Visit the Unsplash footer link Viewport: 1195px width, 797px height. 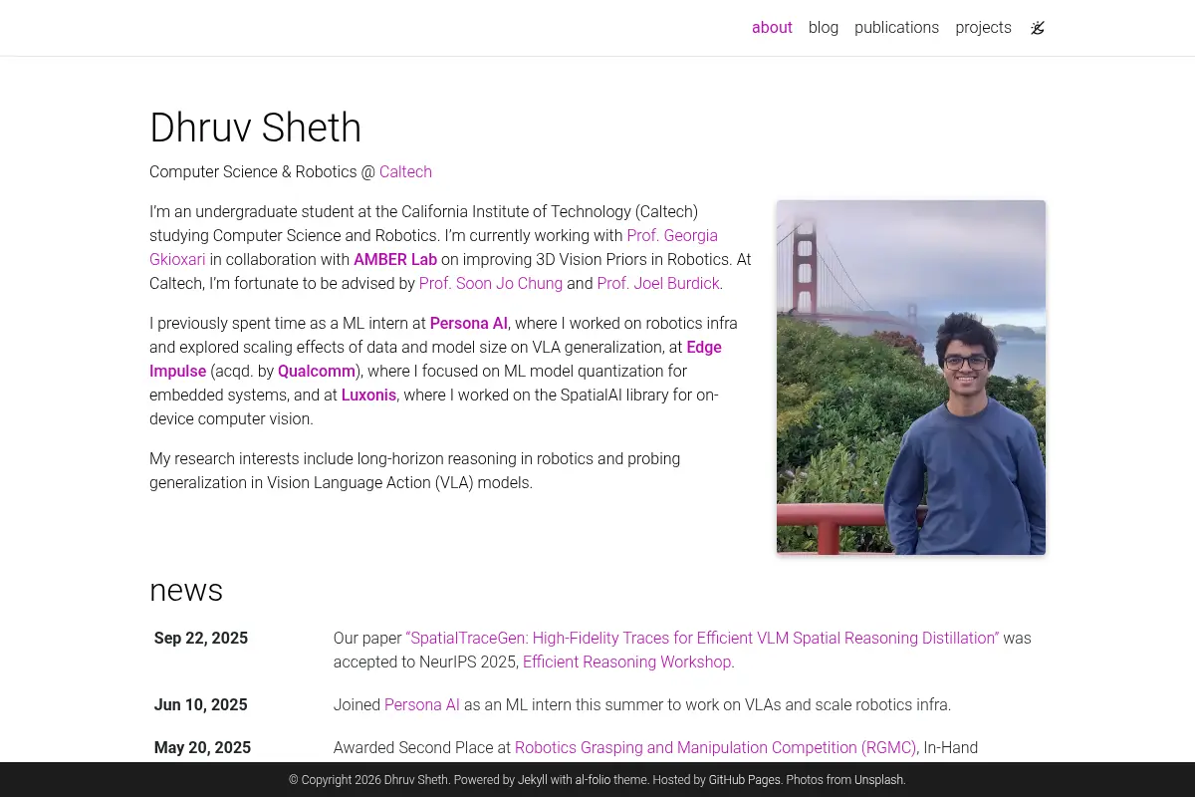tap(879, 780)
